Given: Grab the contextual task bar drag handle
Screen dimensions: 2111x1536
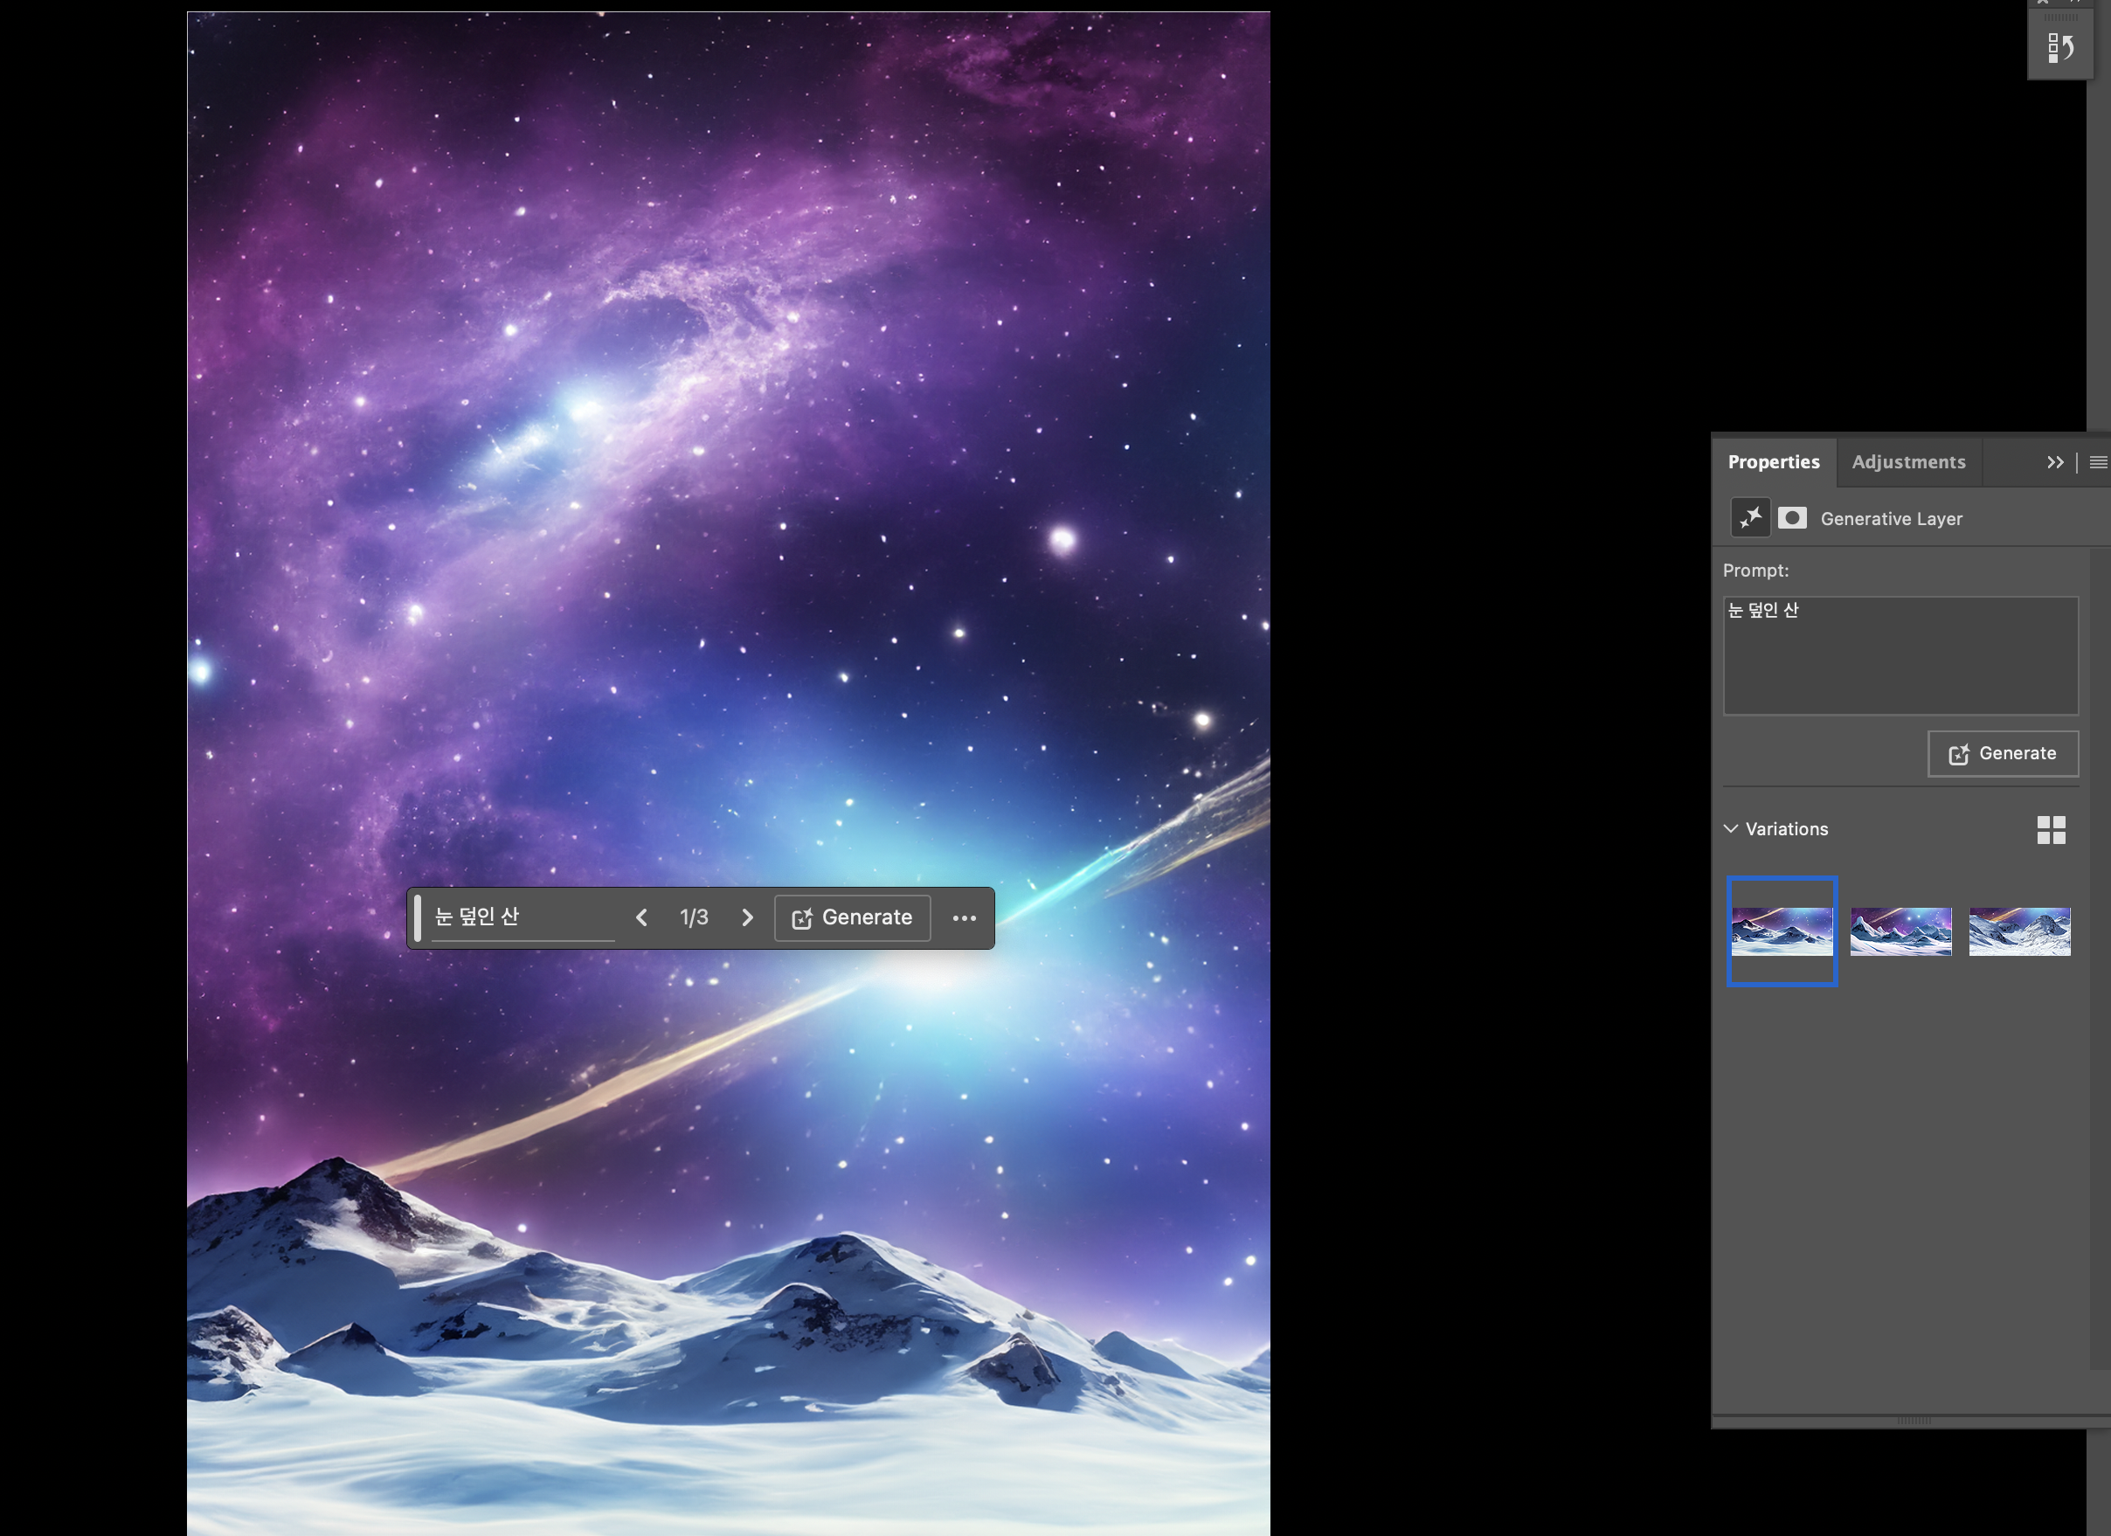Looking at the screenshot, I should (418, 918).
